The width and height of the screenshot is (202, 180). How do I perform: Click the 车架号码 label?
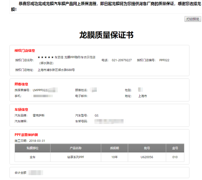pyautogui.click(x=81, y=121)
